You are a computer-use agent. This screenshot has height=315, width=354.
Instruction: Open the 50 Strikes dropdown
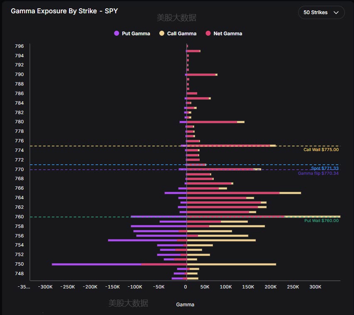[x=321, y=12]
